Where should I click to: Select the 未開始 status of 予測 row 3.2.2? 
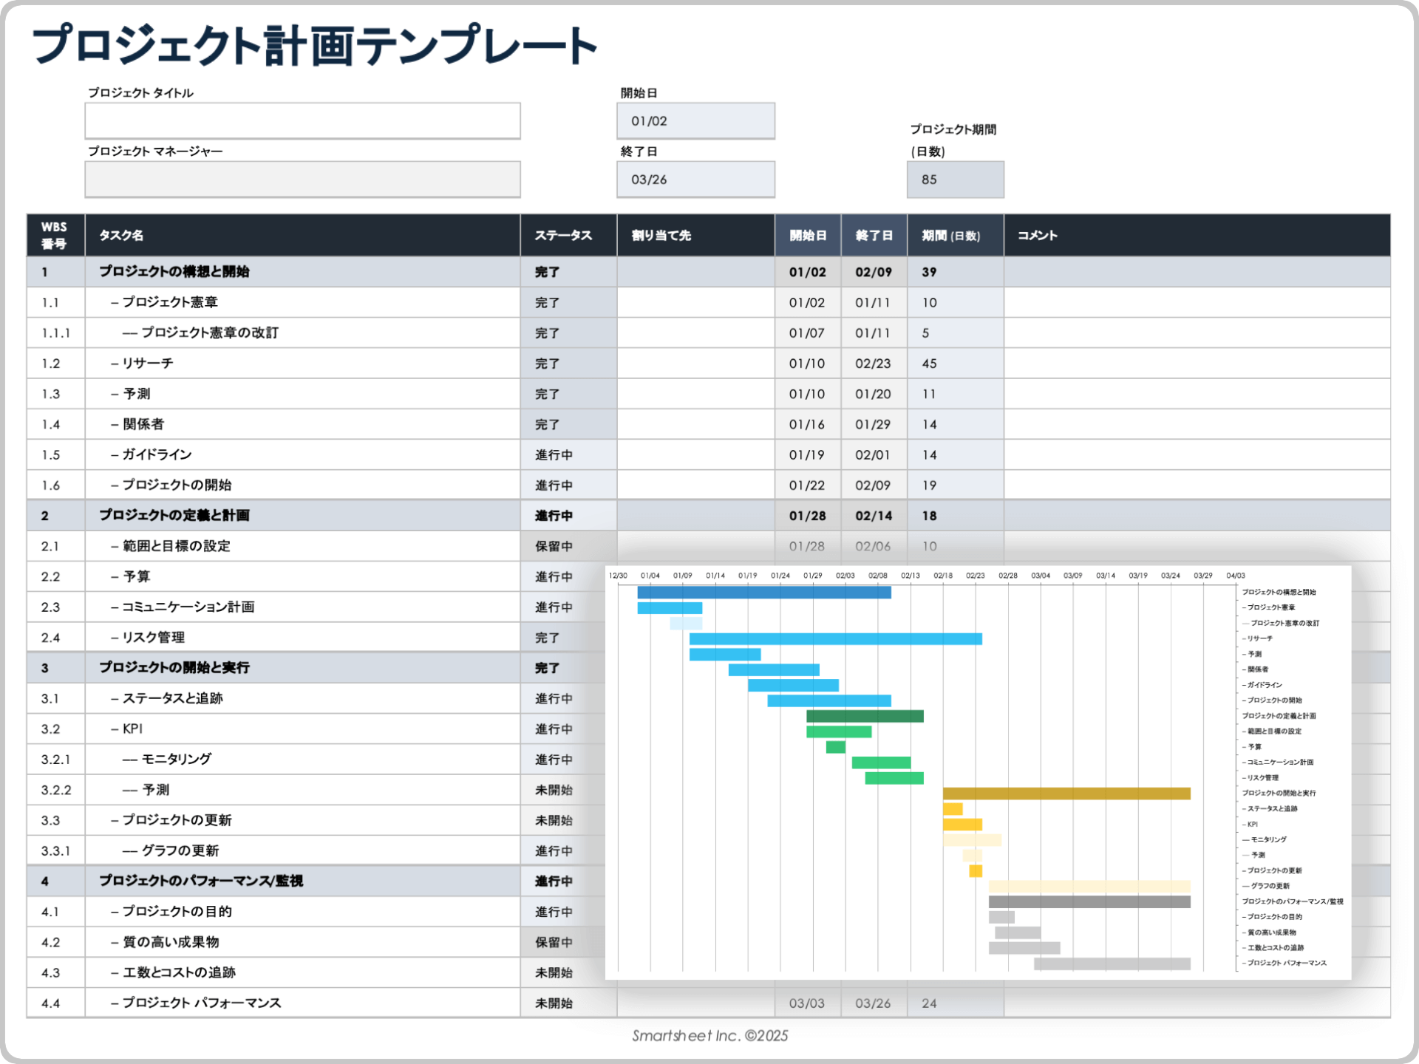coord(553,789)
